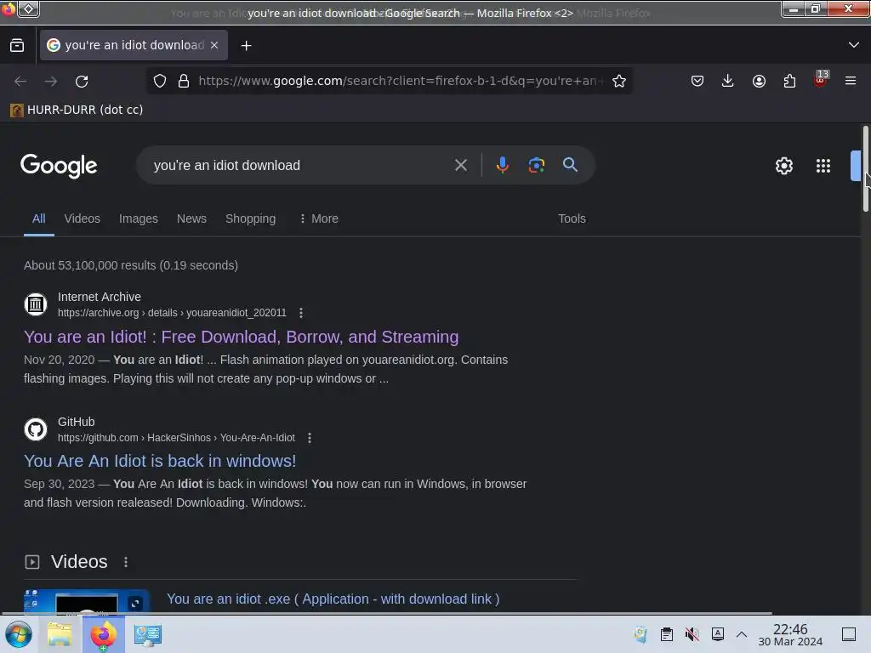The image size is (871, 653).
Task: Click the page vertical scrollbar thumb
Action: (x=865, y=169)
